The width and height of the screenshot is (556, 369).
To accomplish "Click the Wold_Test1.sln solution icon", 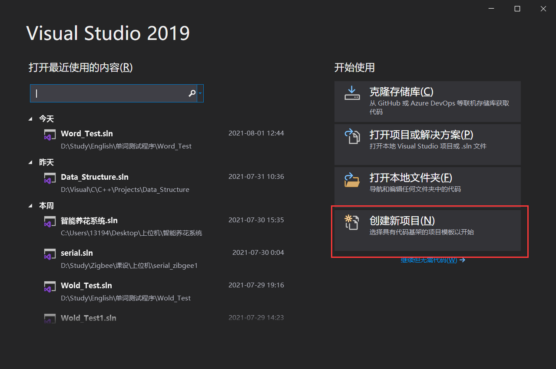I will [50, 319].
